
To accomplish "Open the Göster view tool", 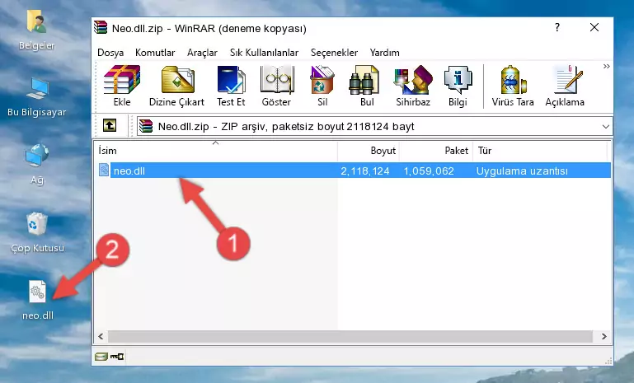I will click(276, 86).
